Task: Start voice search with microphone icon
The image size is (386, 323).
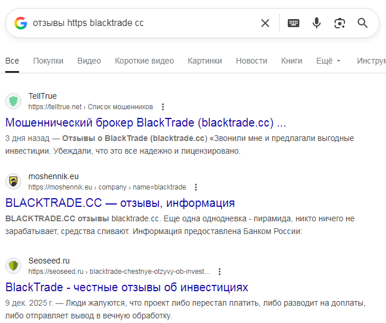Action: pyautogui.click(x=317, y=23)
